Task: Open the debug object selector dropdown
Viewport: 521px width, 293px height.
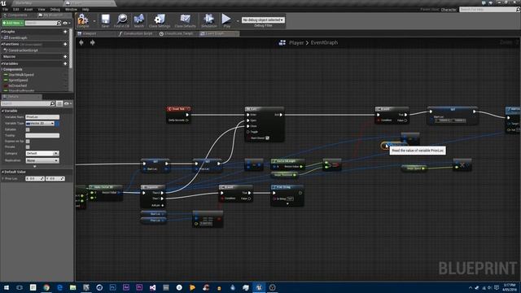Action: (263, 20)
